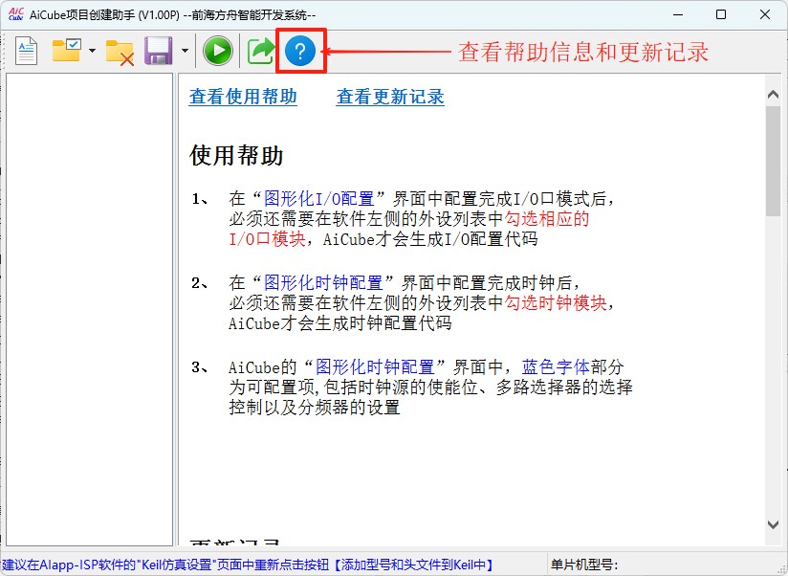Viewport: 788px width, 576px height.
Task: Open project via folder icon
Action: point(66,51)
